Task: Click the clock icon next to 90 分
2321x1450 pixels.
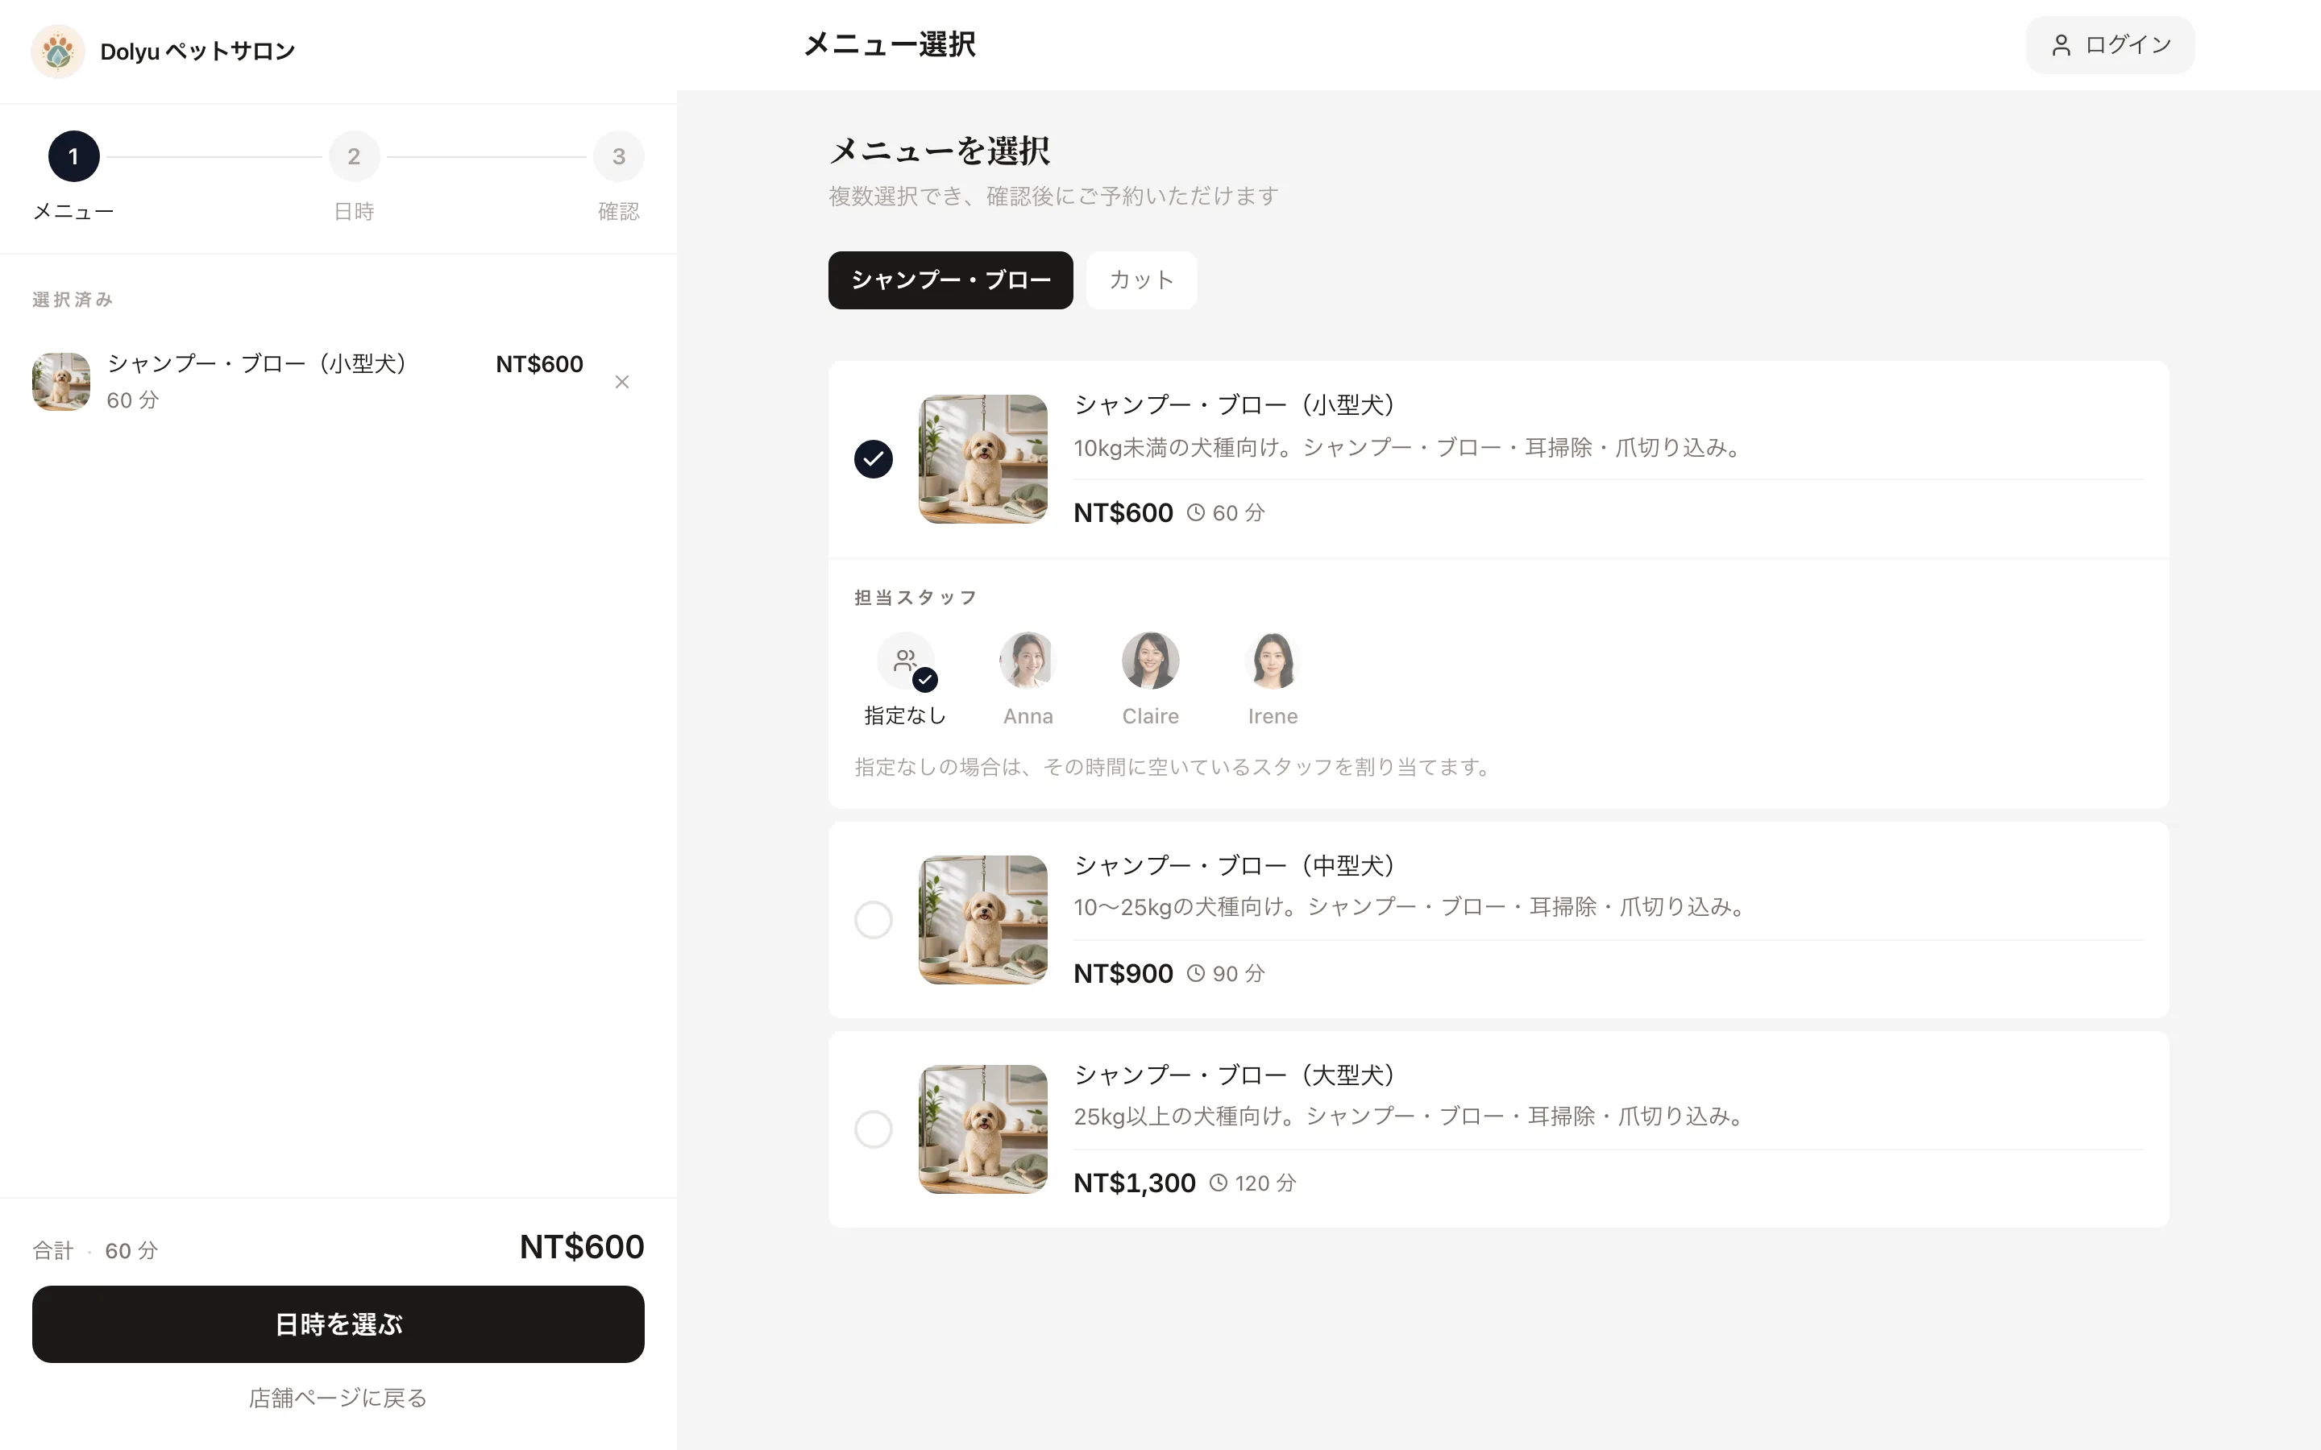Action: click(1196, 973)
